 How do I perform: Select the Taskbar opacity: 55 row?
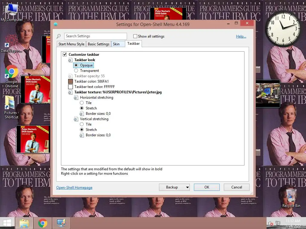coord(89,76)
